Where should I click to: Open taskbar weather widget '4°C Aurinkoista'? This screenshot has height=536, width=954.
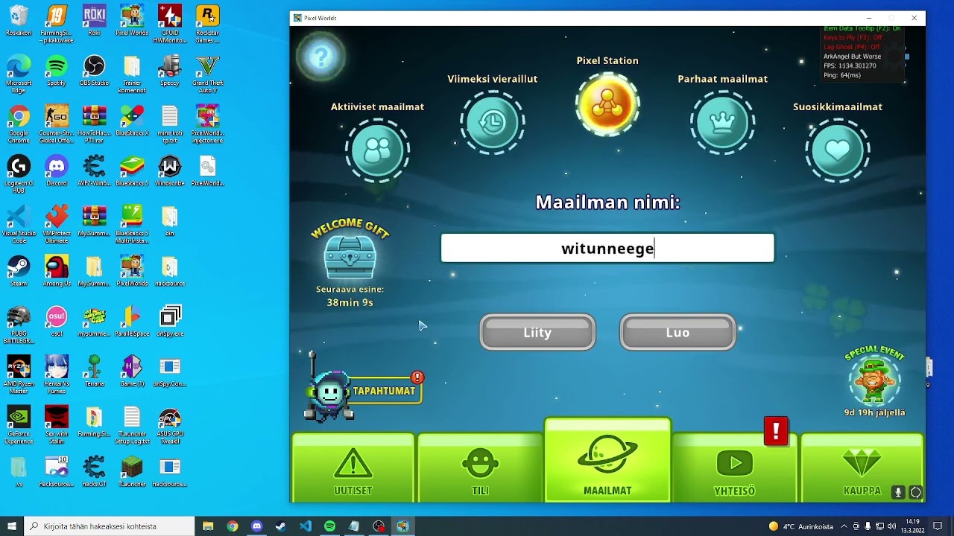click(802, 526)
